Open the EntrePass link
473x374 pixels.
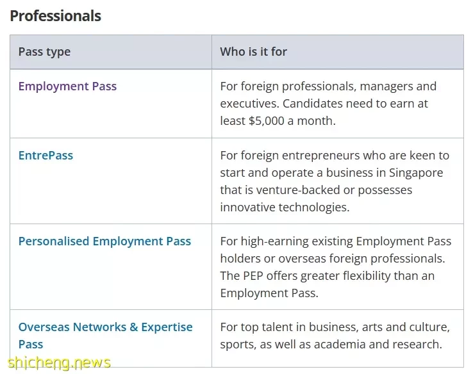pos(46,156)
